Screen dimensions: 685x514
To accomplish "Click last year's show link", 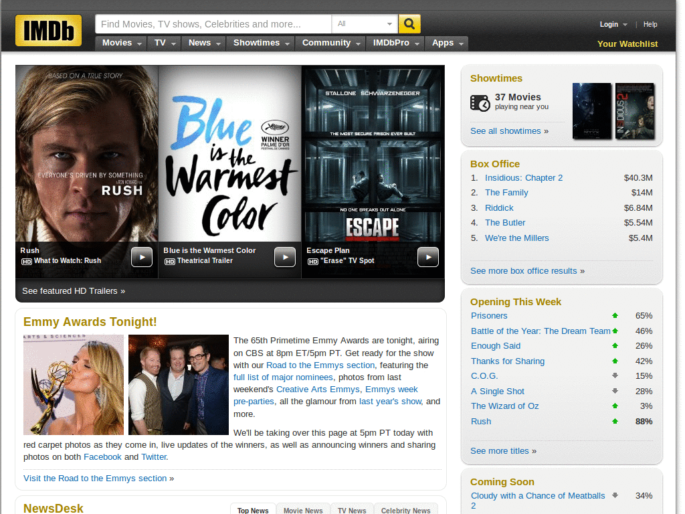I will click(390, 402).
